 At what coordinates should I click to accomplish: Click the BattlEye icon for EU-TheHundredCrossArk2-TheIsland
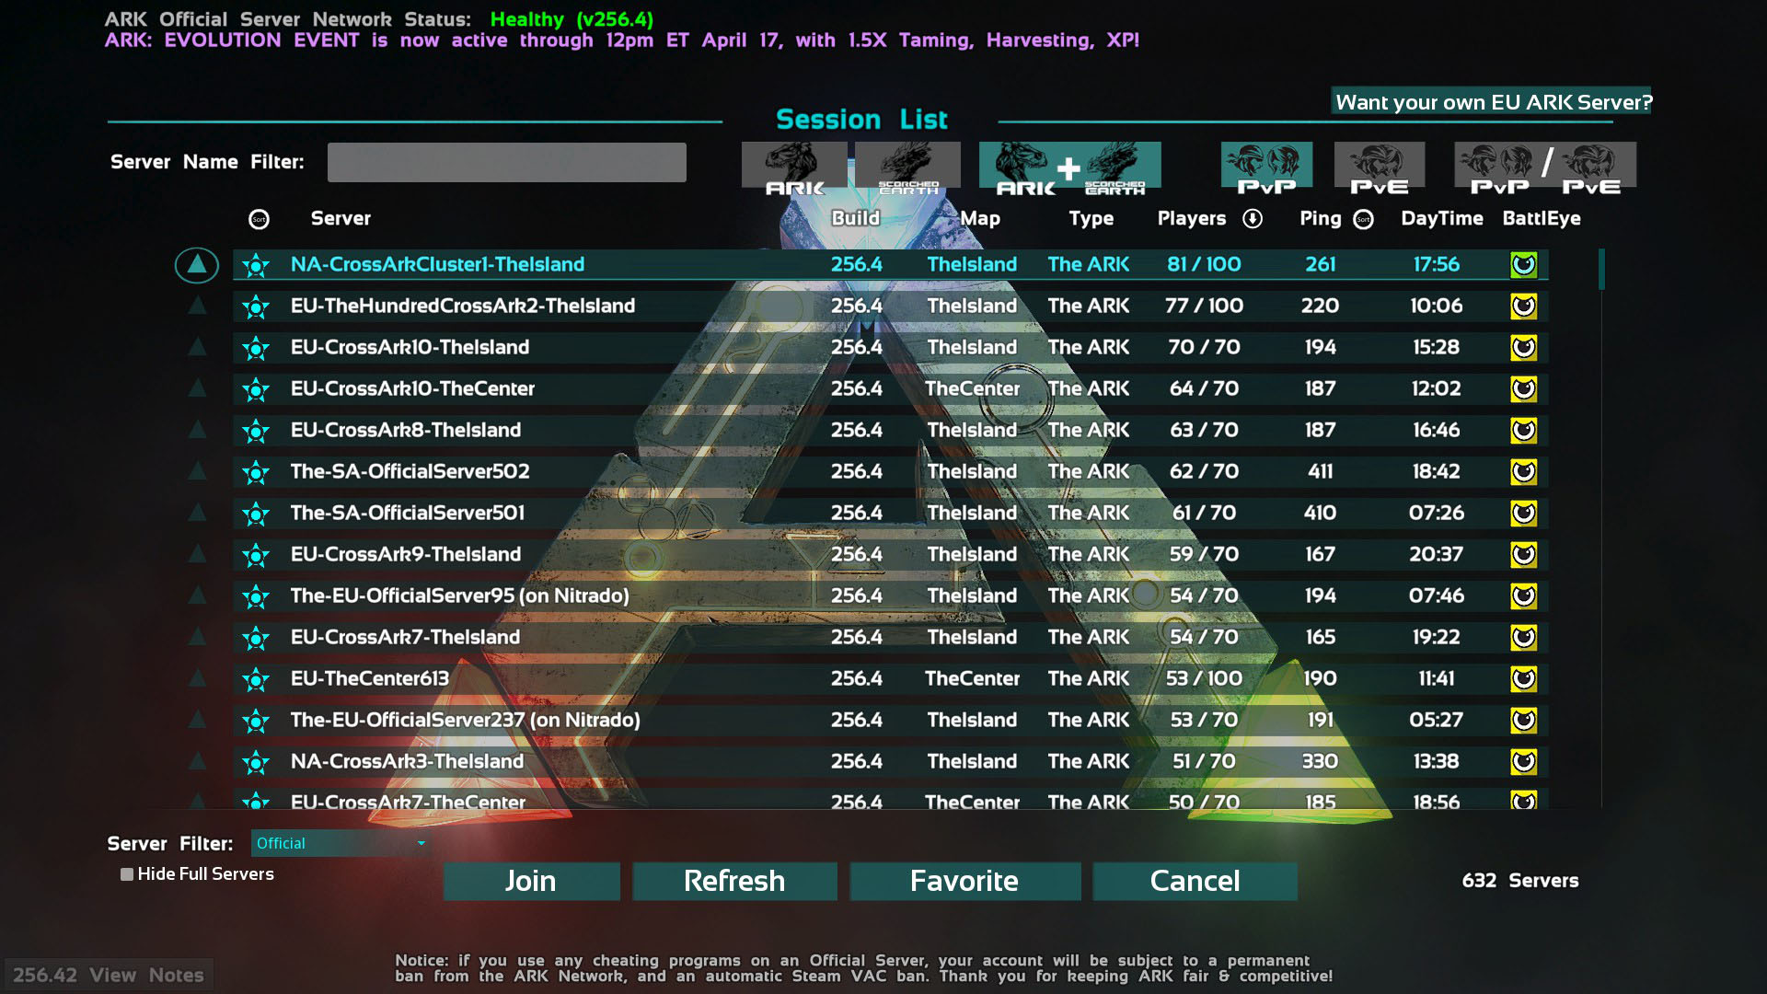tap(1524, 306)
